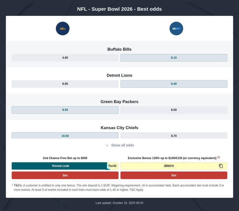Screen dimensions: 239x211
Task: Select Buffalo Bills odds 4.00
Action: click(65, 58)
